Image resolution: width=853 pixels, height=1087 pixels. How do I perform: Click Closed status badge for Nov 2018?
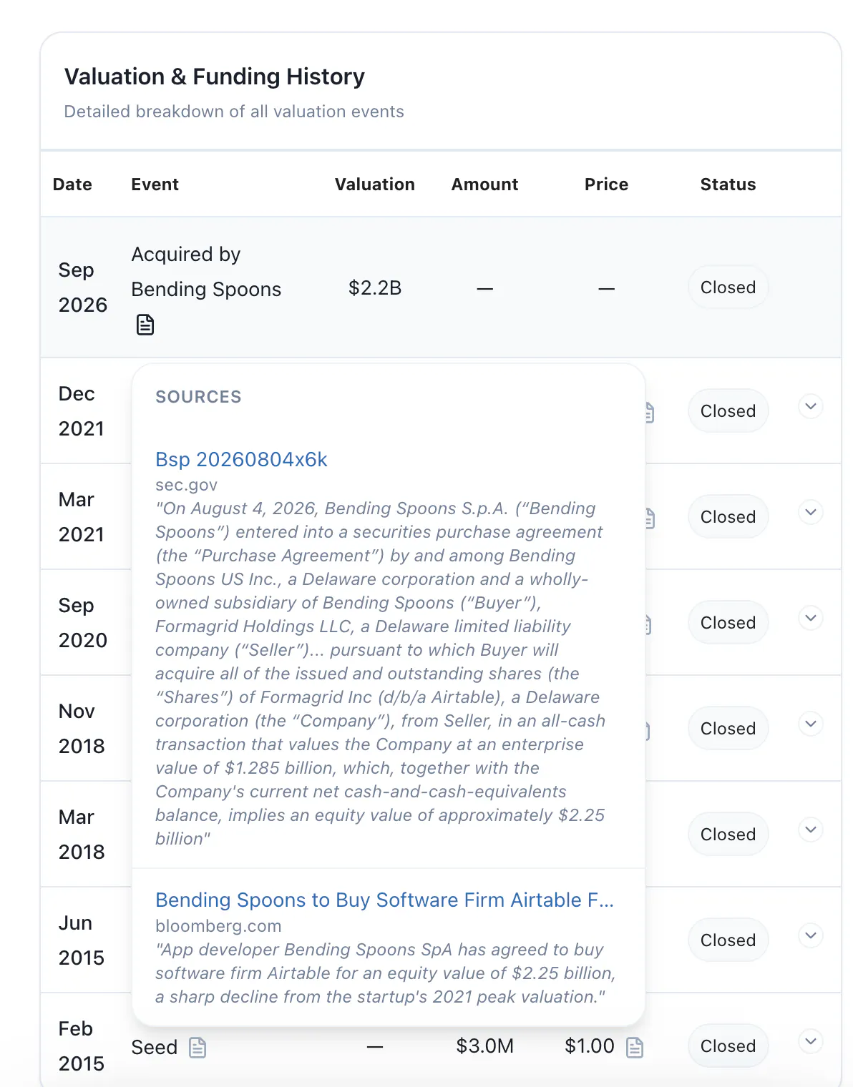point(728,729)
